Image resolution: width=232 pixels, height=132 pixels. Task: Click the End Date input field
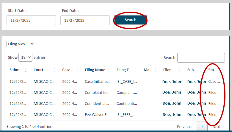pyautogui.click(x=85, y=21)
